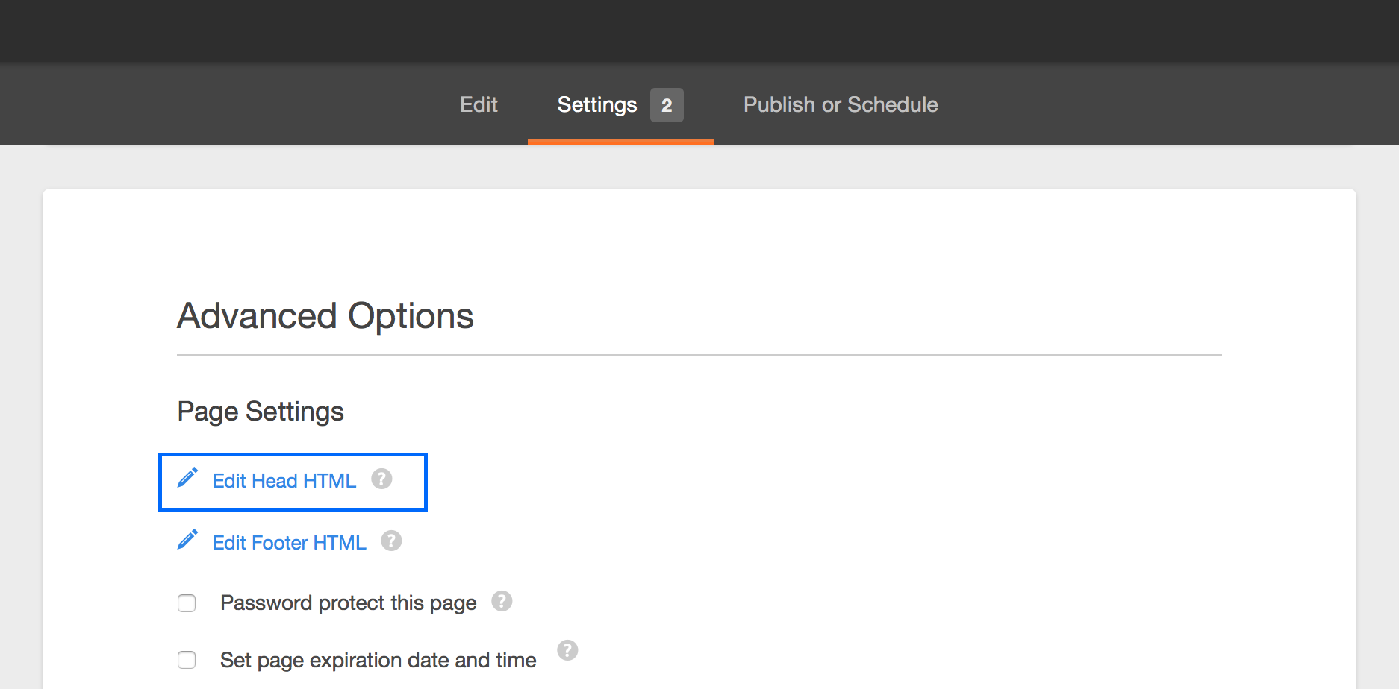Enable the Password protect this page checkbox

tap(187, 603)
